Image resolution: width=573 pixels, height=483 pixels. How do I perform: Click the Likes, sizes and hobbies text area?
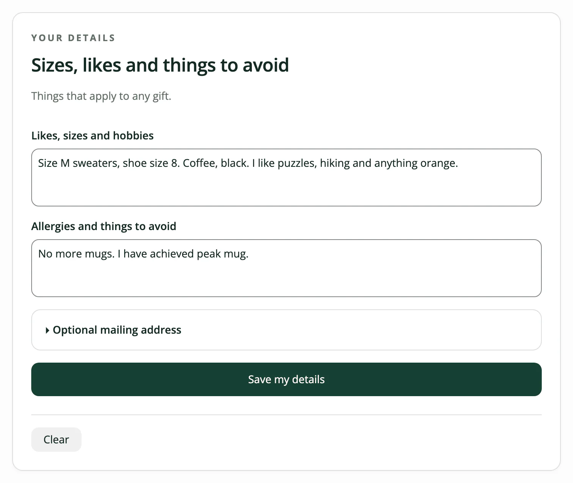286,178
